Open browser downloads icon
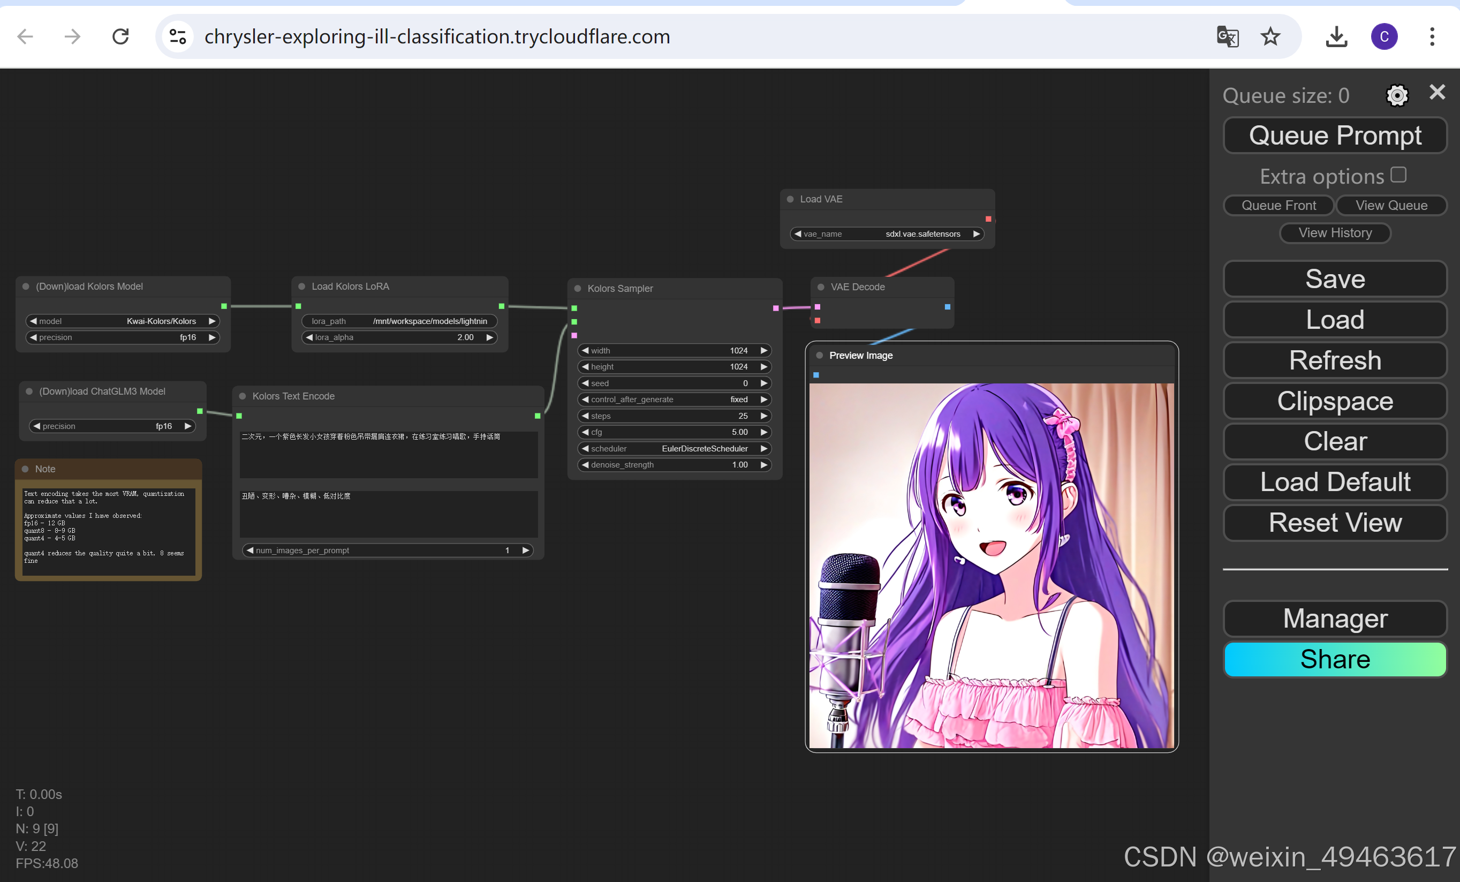Viewport: 1460px width, 882px height. [x=1336, y=37]
